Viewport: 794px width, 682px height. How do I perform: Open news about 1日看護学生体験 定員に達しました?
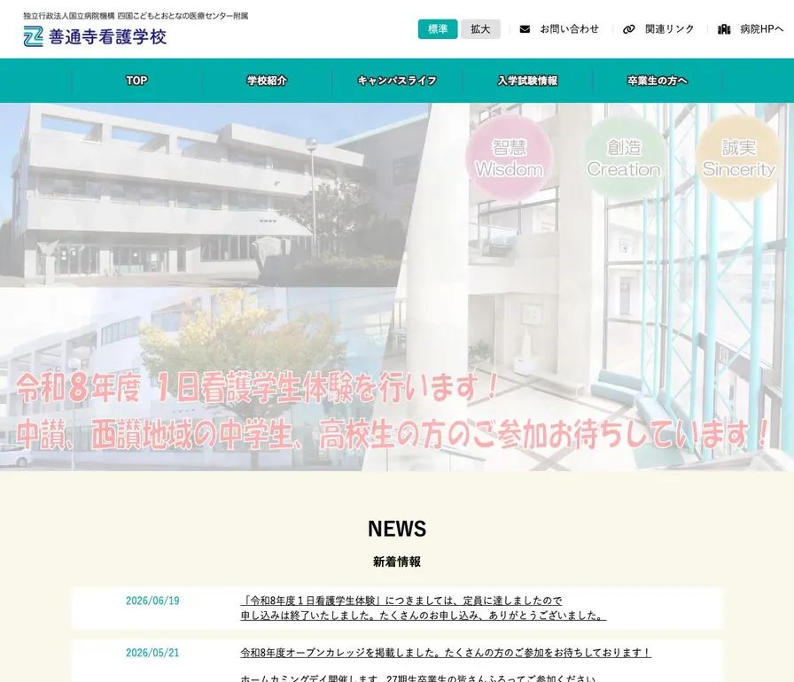click(424, 608)
